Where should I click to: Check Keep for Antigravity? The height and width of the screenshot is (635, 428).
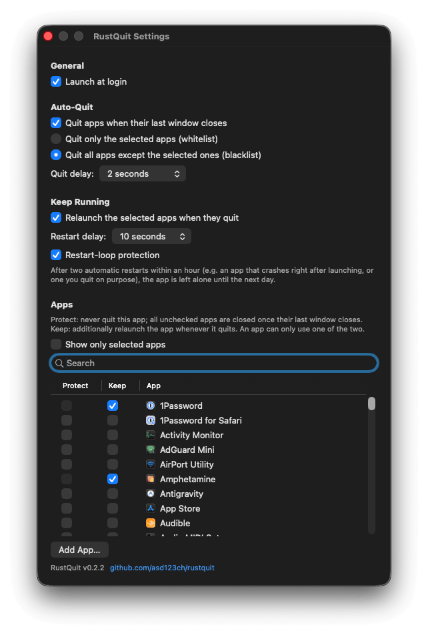coord(113,494)
